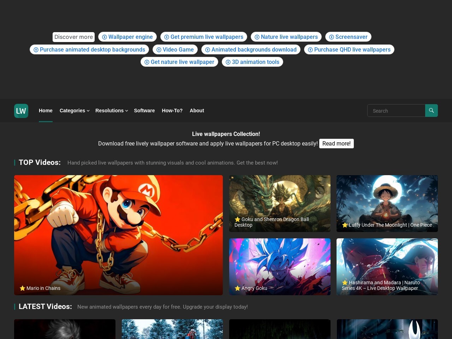Expand the Categories dropdown menu
The width and height of the screenshot is (452, 339).
pyautogui.click(x=74, y=111)
